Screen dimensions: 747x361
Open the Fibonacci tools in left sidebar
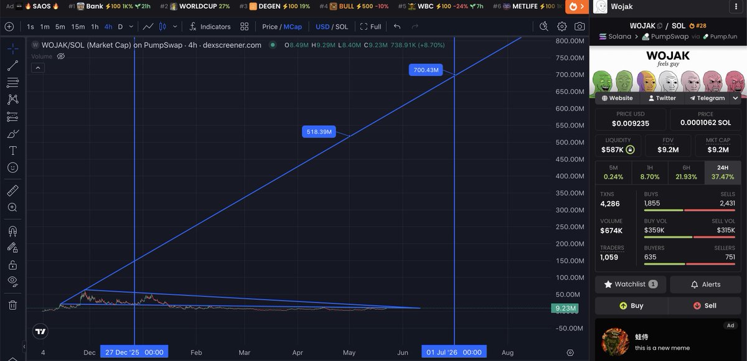tap(12, 82)
